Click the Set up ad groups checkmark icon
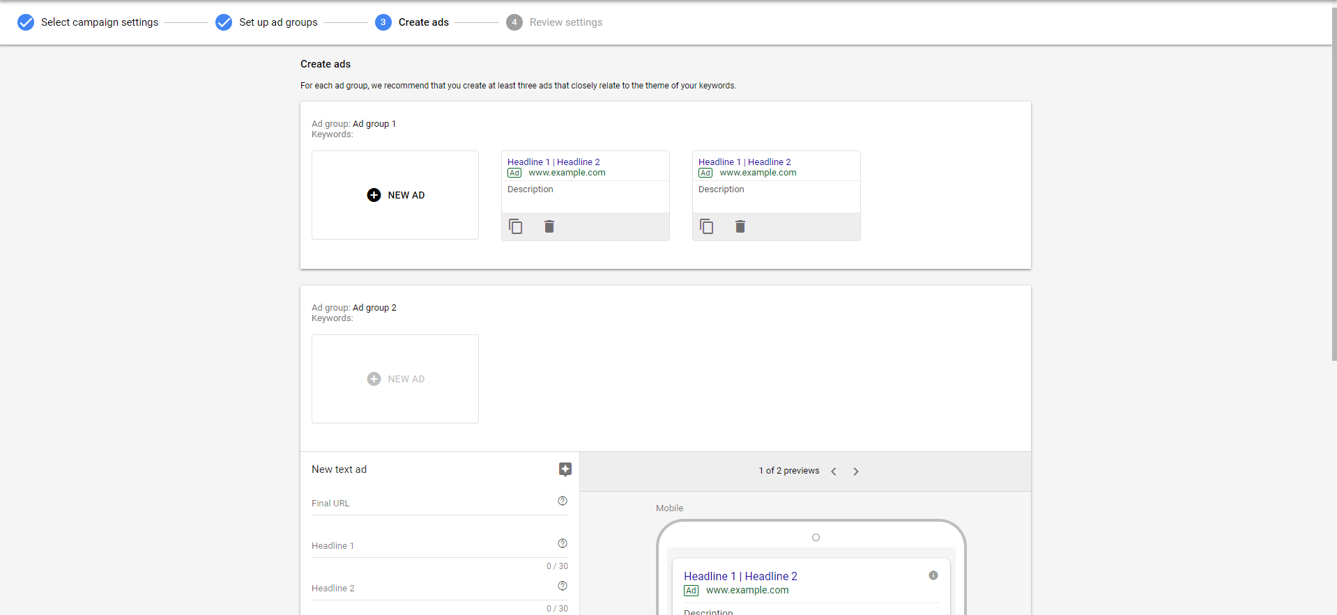 tap(224, 22)
